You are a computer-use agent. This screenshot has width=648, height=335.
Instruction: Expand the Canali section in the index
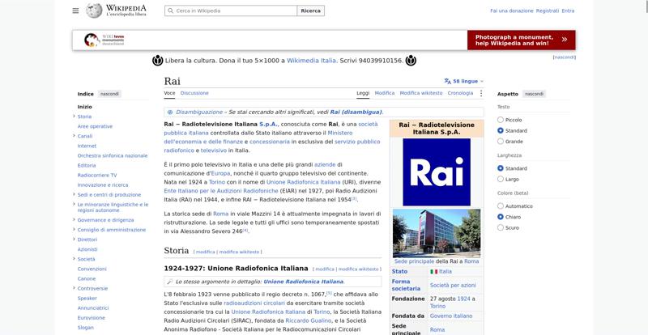[74, 136]
